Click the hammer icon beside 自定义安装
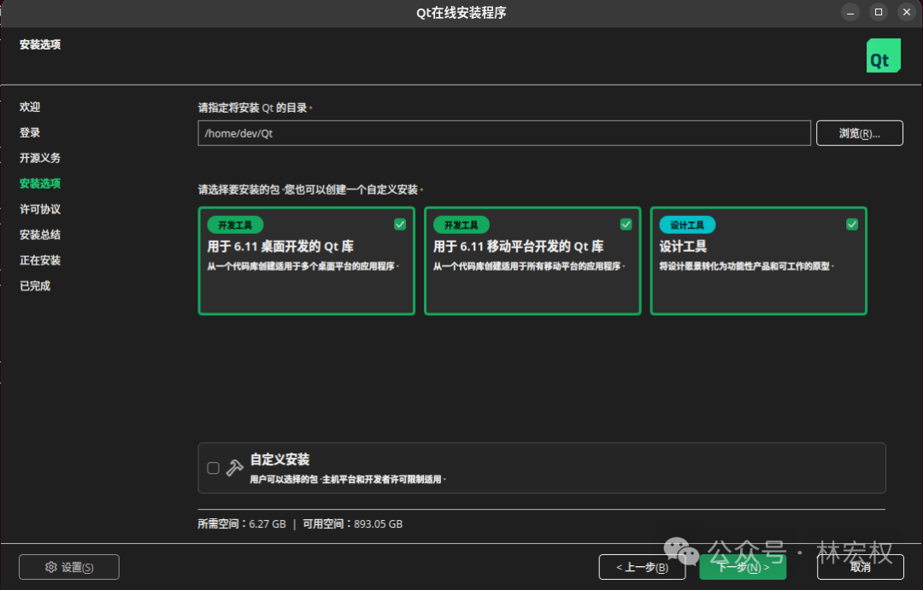 click(x=234, y=468)
